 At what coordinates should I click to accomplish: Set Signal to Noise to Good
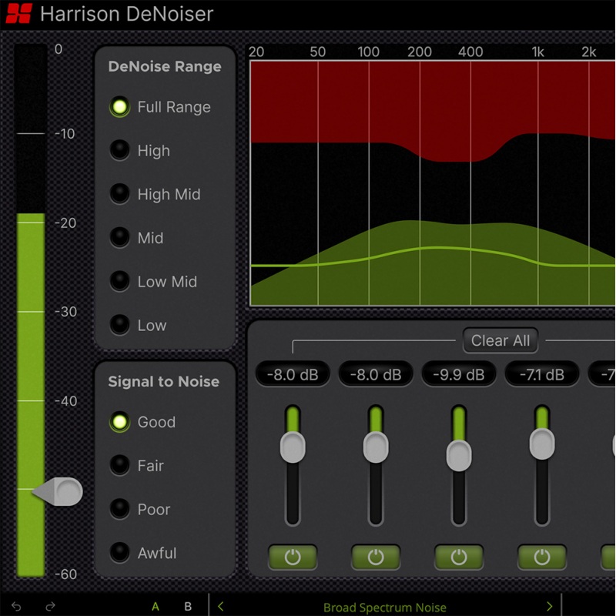tap(120, 422)
